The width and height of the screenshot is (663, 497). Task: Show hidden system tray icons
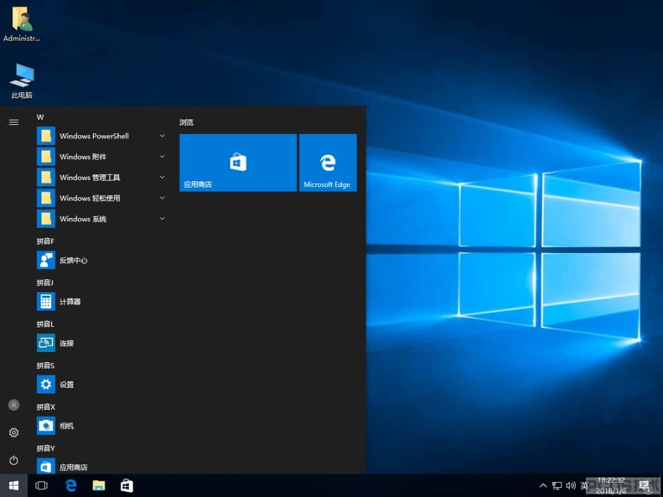(x=543, y=485)
